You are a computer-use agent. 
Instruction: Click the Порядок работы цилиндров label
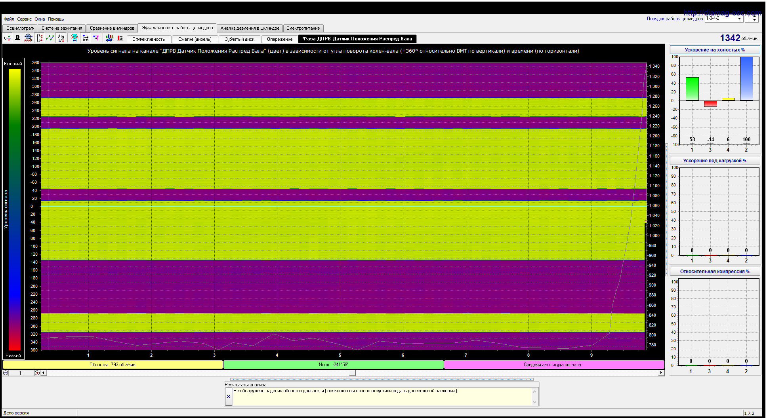675,19
